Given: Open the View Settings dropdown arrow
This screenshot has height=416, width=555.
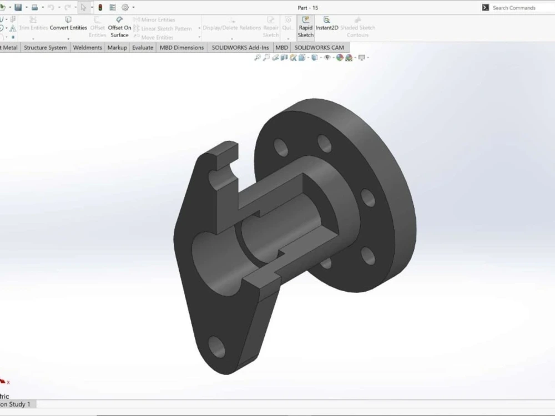Looking at the screenshot, I should 368,57.
